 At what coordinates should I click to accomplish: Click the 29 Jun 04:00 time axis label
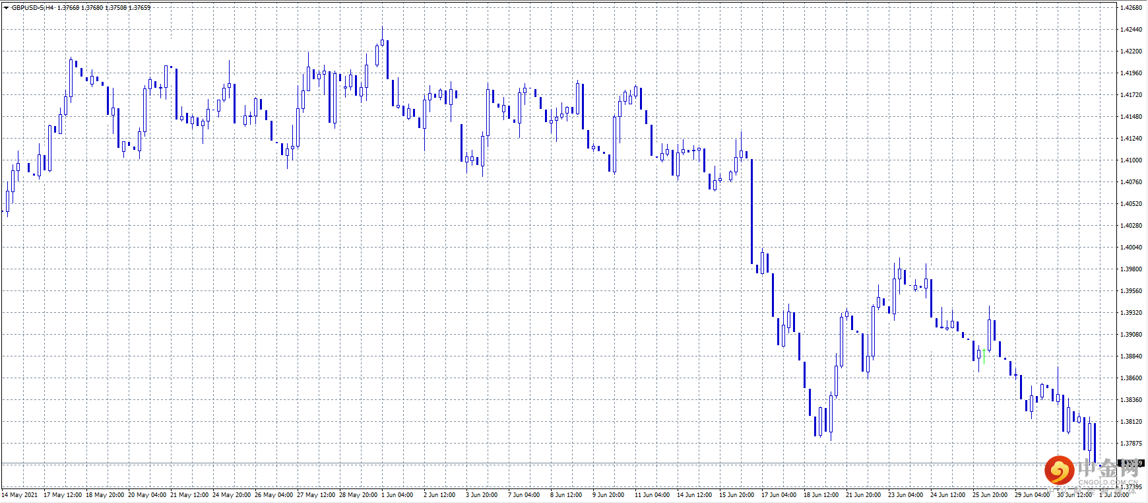pos(1033,495)
